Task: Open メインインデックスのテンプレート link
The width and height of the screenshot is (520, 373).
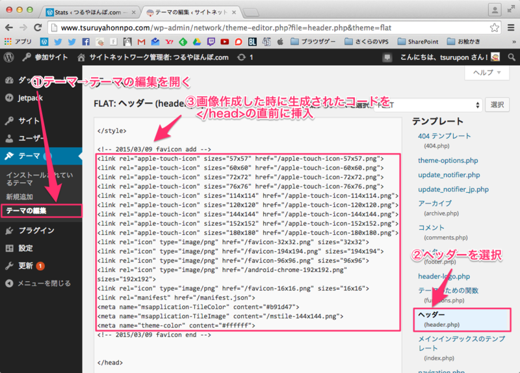Action: [461, 344]
